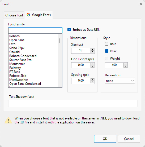Increase Spacing with up arrow
The image size is (145, 147).
click(x=92, y=80)
